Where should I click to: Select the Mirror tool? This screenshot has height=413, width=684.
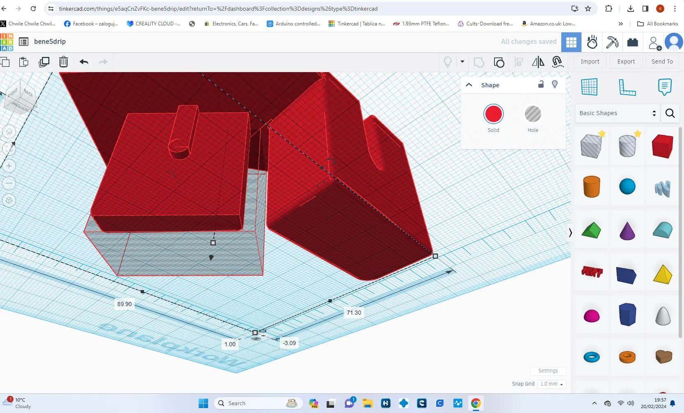coord(538,62)
